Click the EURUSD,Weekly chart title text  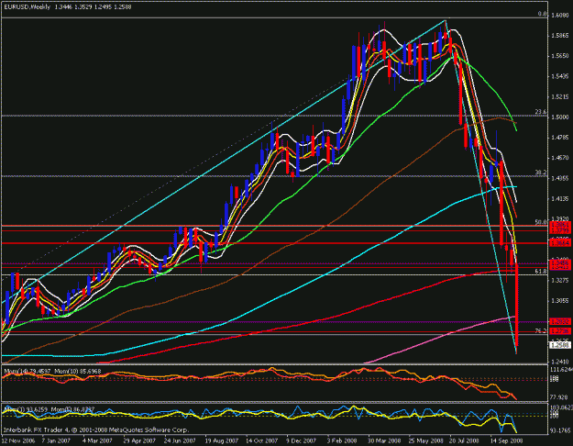coord(28,6)
